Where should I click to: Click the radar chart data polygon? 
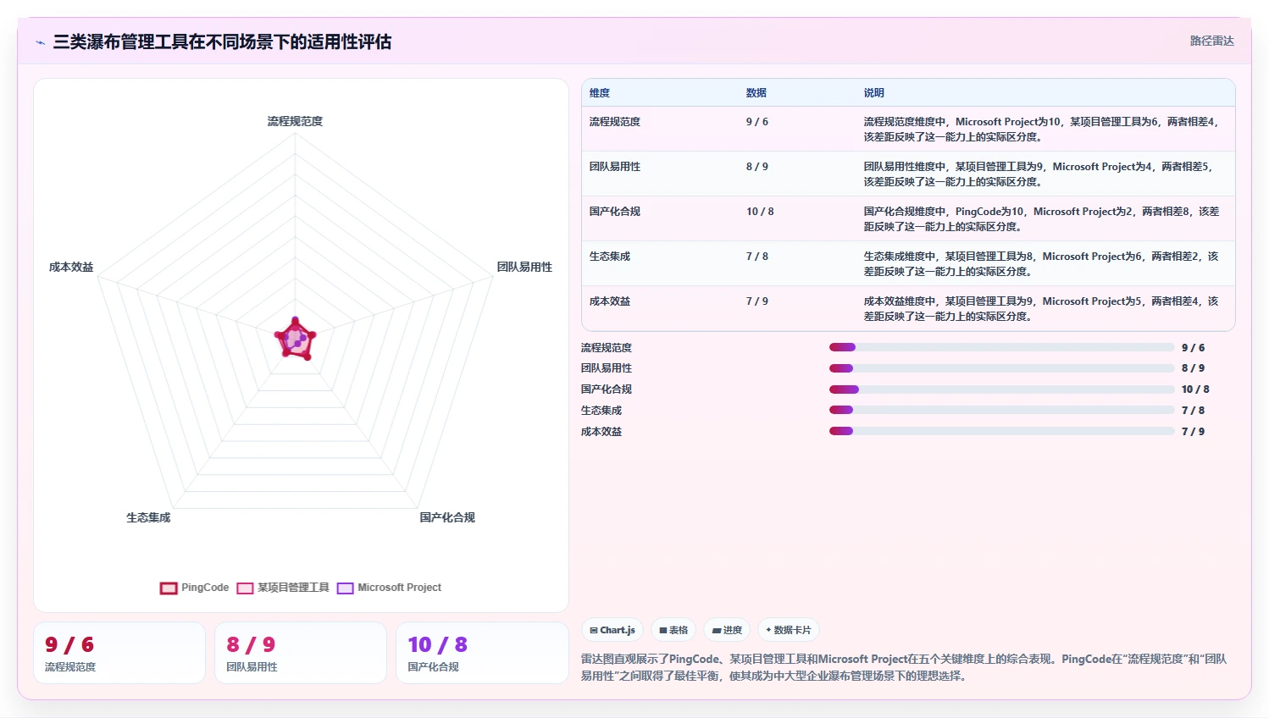tap(295, 340)
